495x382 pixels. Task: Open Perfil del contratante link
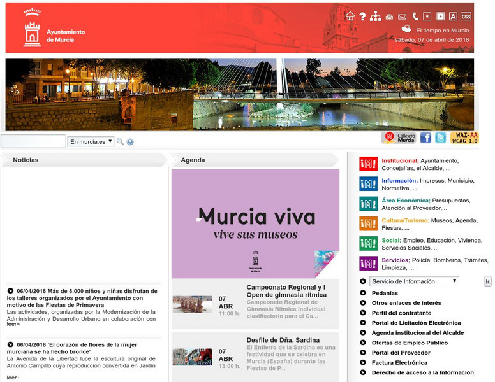pos(401,313)
